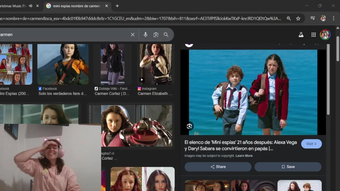
Task: Open the woman portrait result above webcam
Action: coord(39,114)
